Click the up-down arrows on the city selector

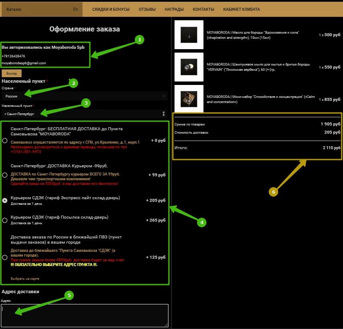(163, 114)
